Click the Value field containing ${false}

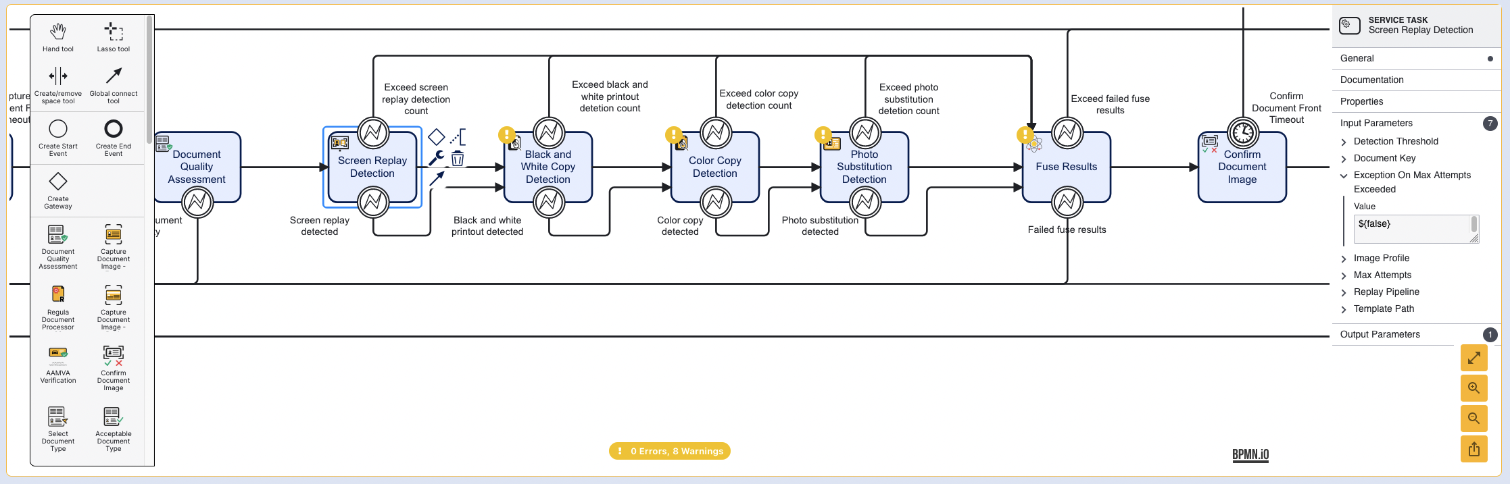1411,229
